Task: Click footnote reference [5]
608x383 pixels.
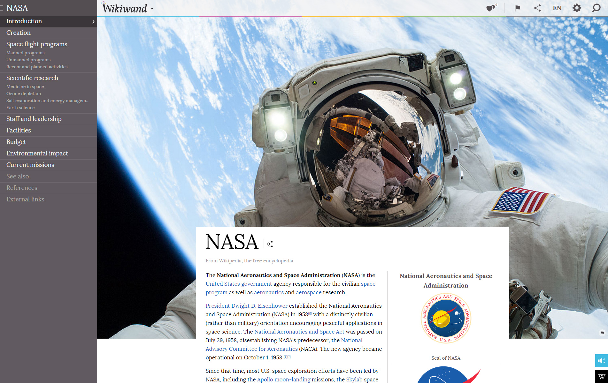Action: pyautogui.click(x=310, y=313)
